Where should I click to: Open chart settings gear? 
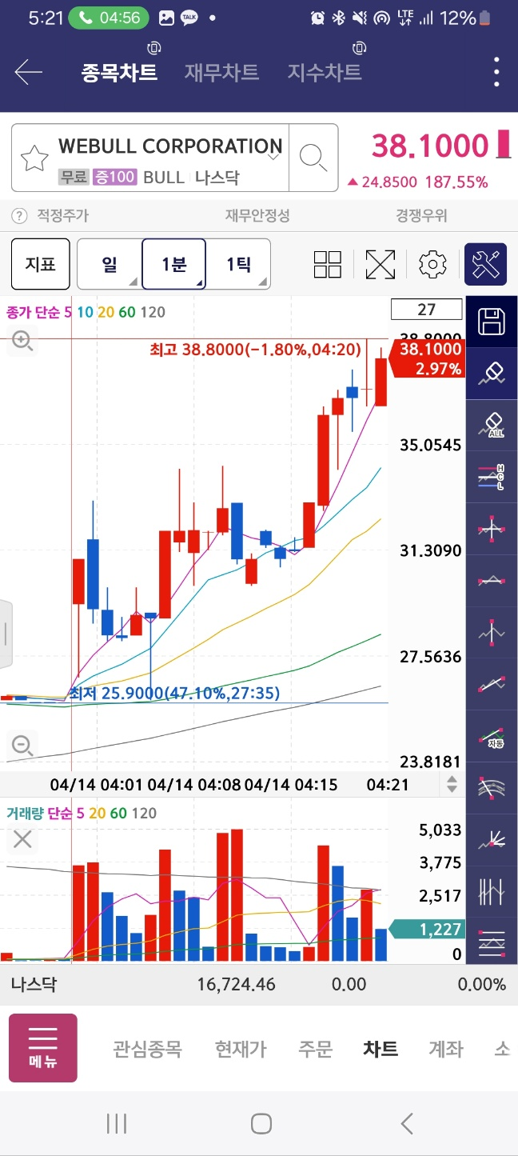coord(432,265)
